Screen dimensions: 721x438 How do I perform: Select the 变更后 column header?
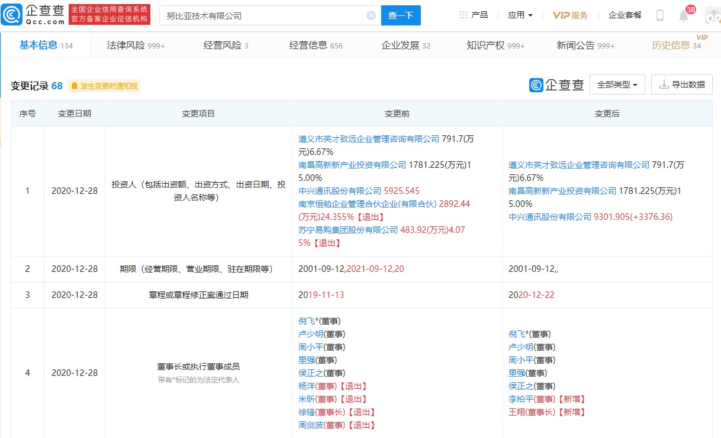pyautogui.click(x=607, y=113)
